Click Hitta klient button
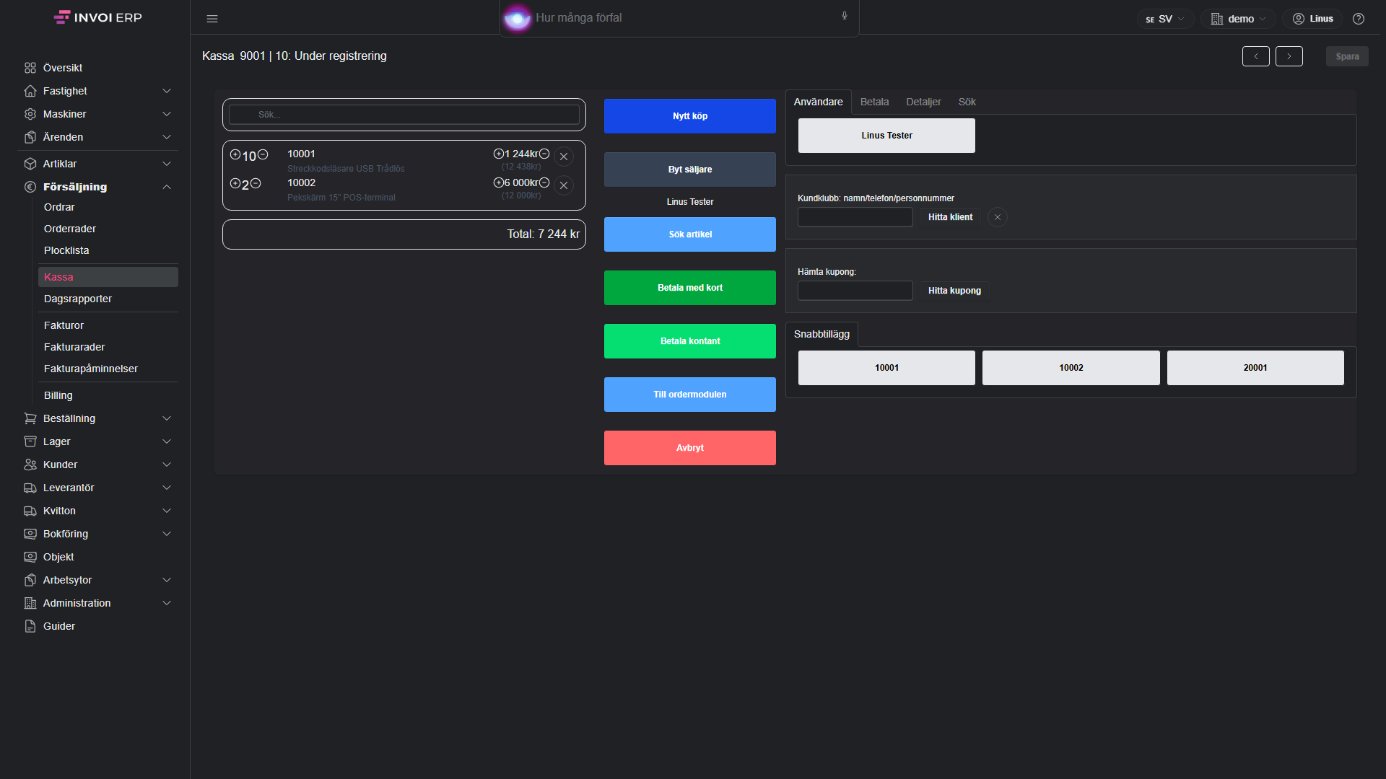 click(x=950, y=217)
